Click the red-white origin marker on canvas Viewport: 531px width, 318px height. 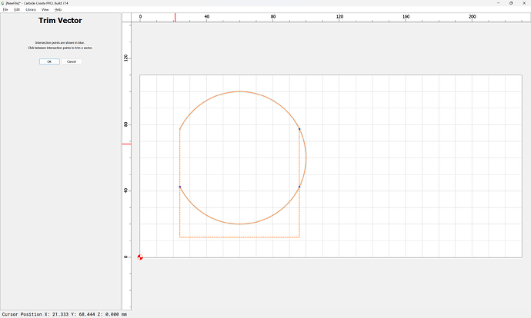pos(140,257)
